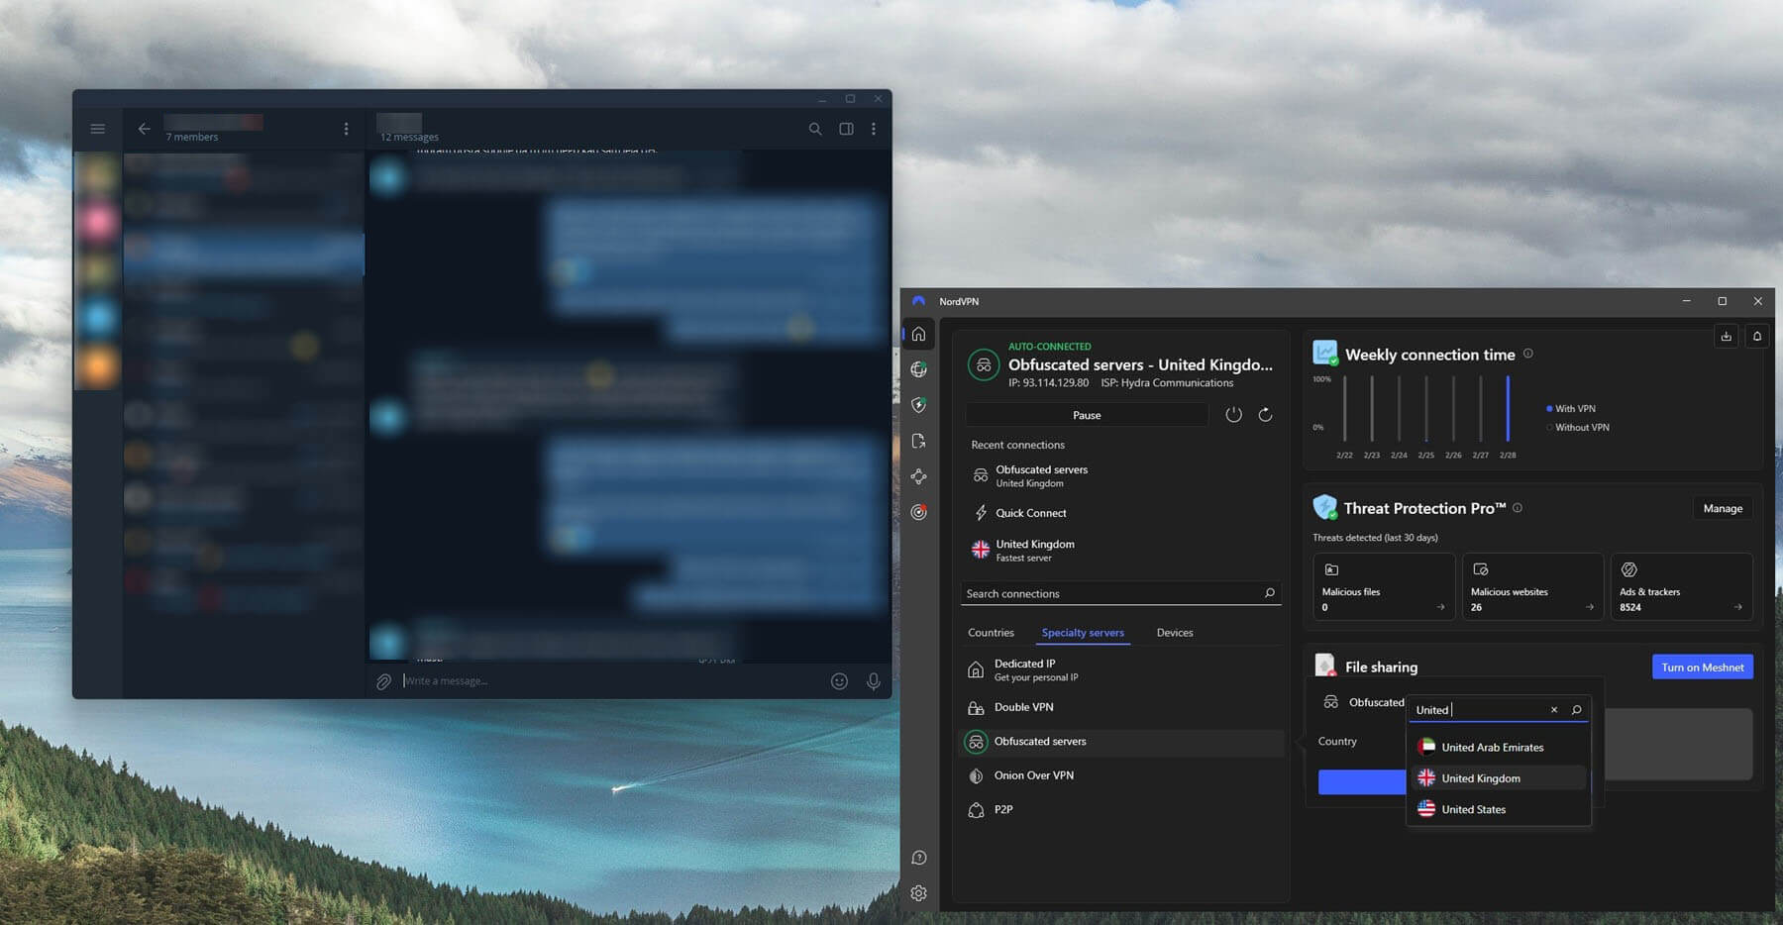Click the reconnect circular arrow icon

pyautogui.click(x=1266, y=414)
